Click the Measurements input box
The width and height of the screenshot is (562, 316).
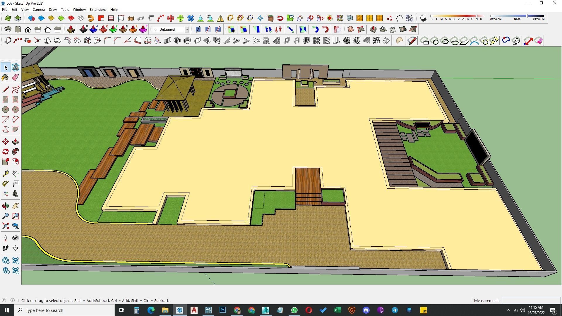(531, 300)
